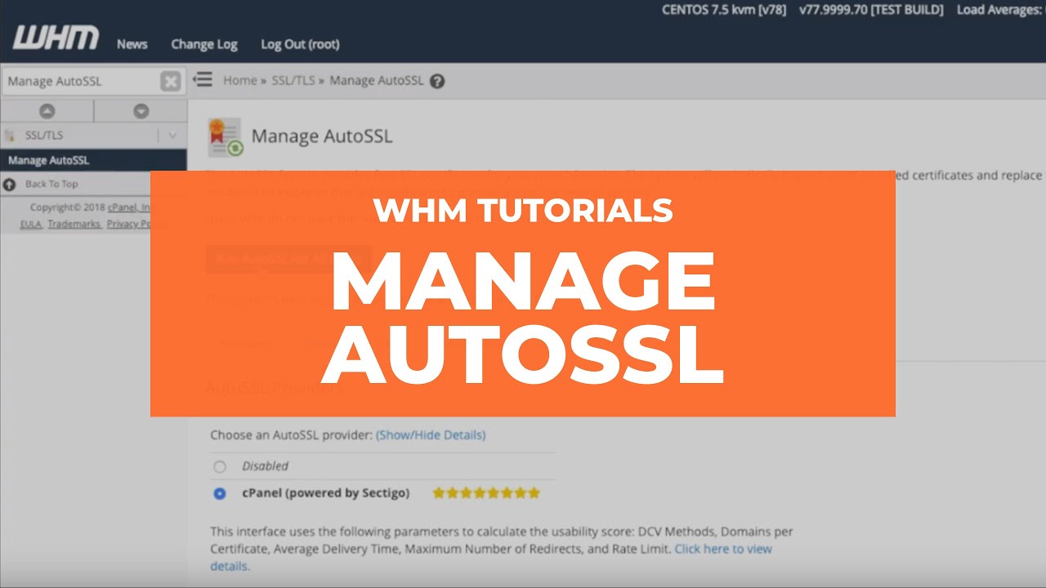Open the Trademarks link

pyautogui.click(x=74, y=224)
